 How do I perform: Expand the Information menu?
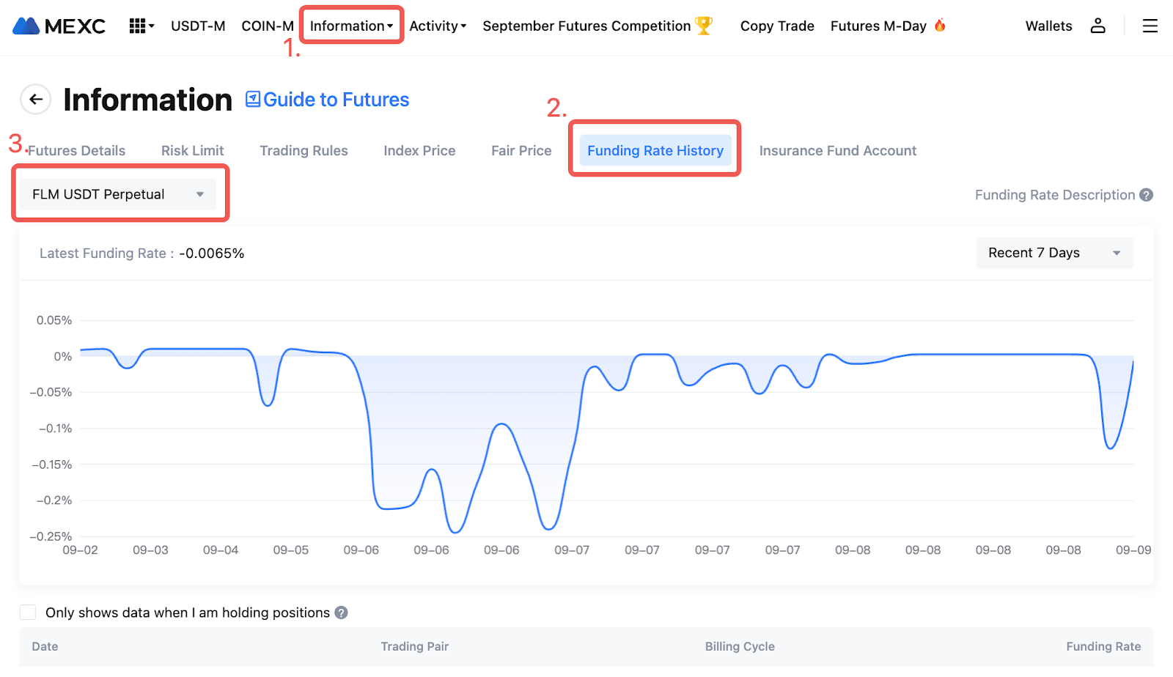click(x=351, y=26)
